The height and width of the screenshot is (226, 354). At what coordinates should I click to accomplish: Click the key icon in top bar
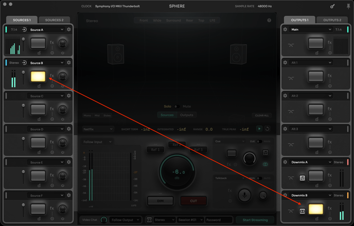(332, 6)
